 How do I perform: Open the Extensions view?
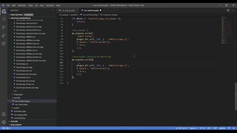(x=4, y=44)
